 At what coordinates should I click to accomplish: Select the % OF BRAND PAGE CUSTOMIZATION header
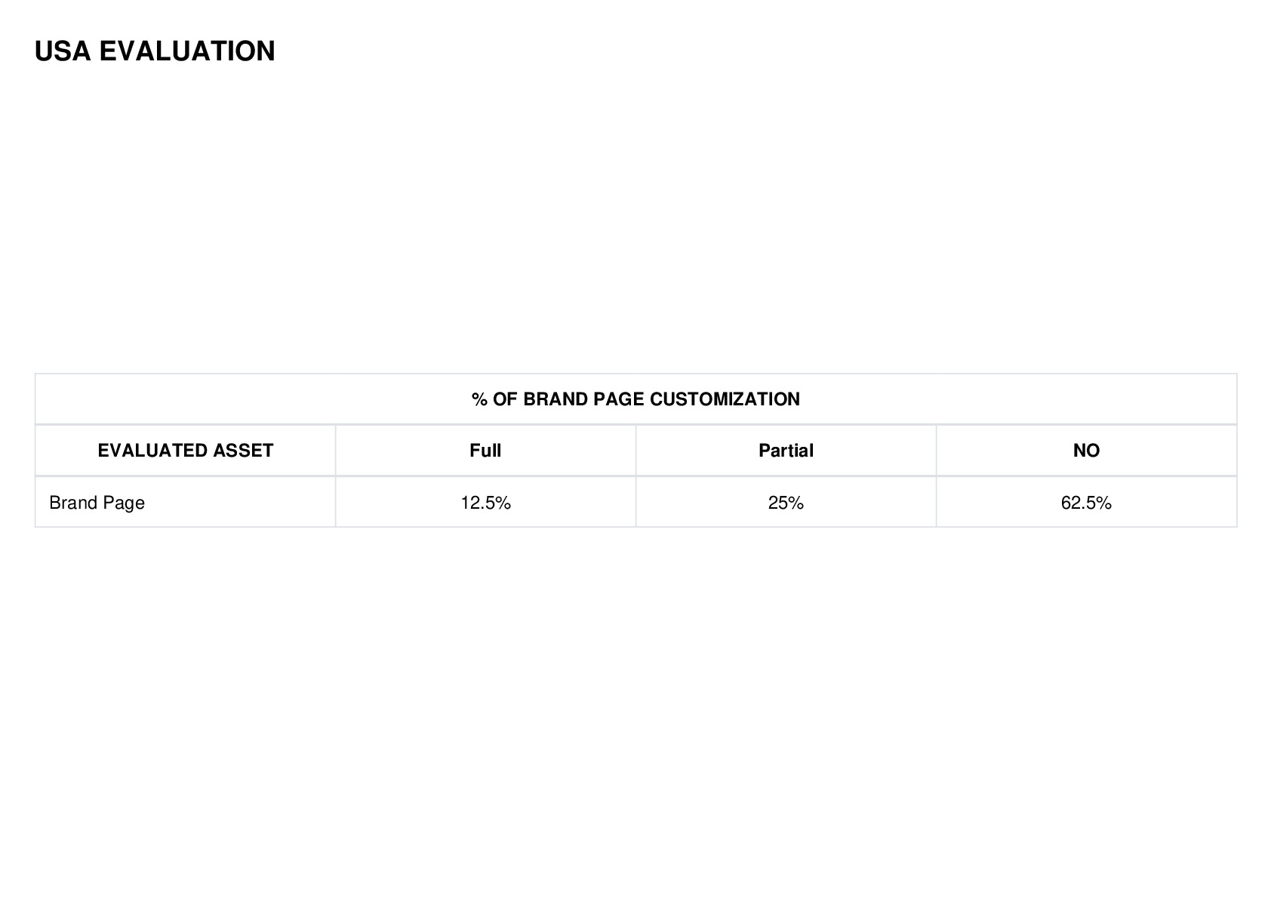click(635, 399)
